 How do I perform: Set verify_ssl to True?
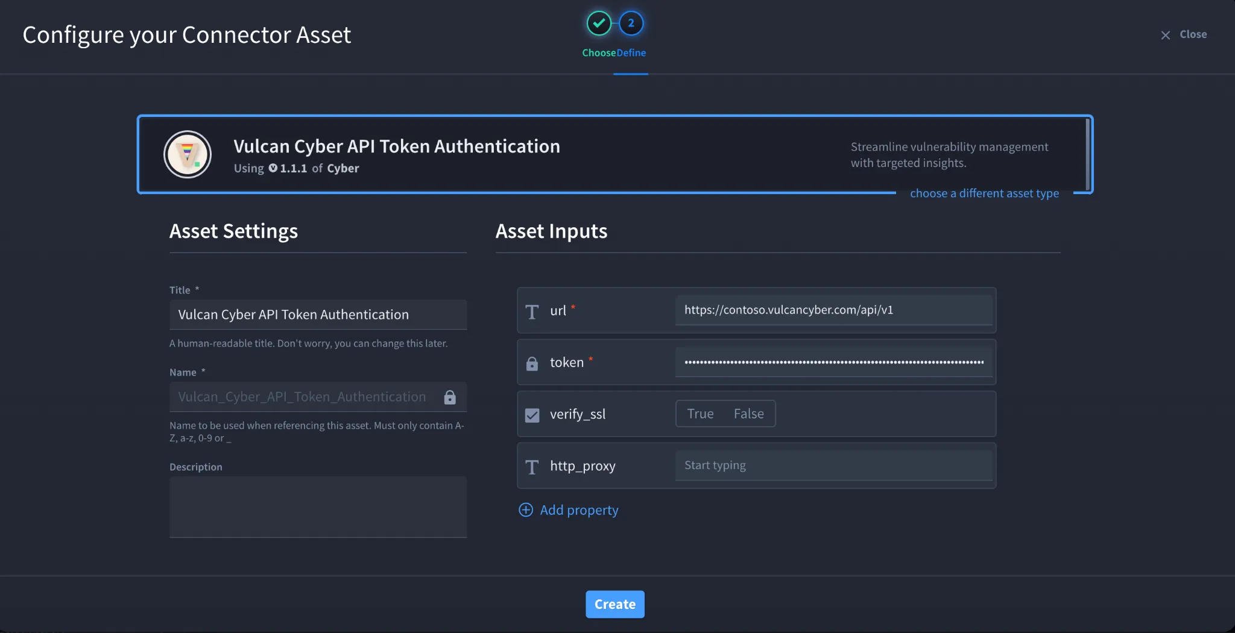tap(700, 414)
